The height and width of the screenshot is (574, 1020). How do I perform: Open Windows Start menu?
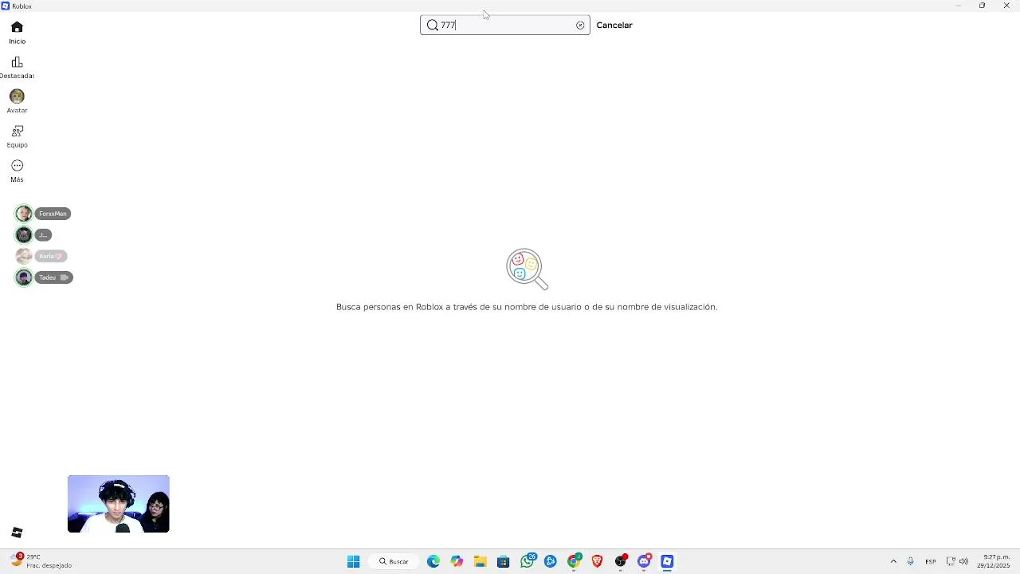click(353, 562)
